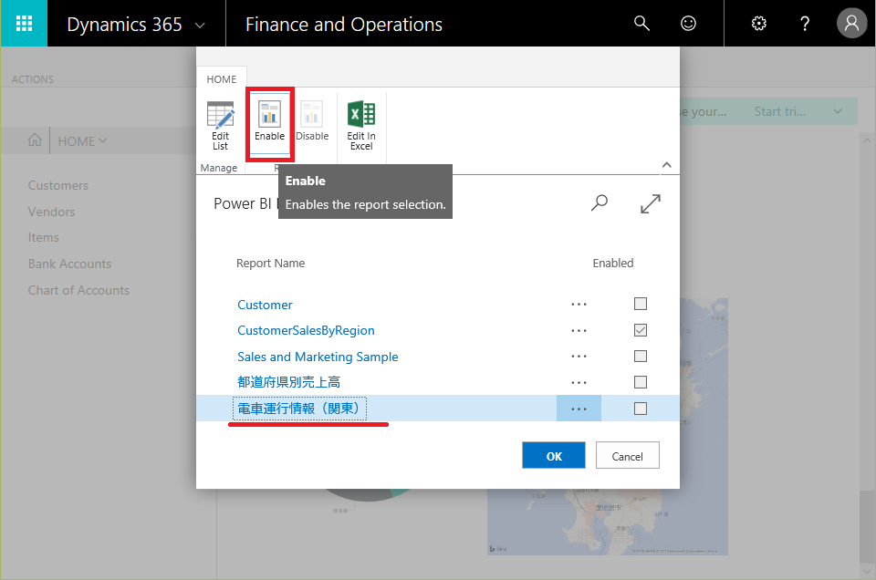Click Edit In Excel icon
The height and width of the screenshot is (580, 876).
(x=361, y=126)
